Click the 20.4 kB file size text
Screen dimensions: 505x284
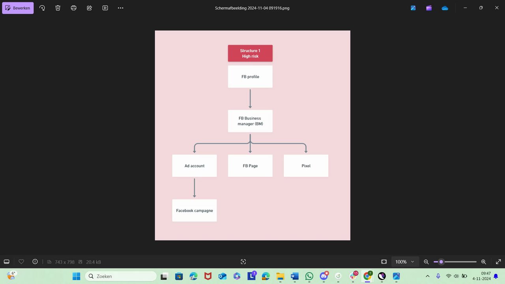pyautogui.click(x=93, y=262)
